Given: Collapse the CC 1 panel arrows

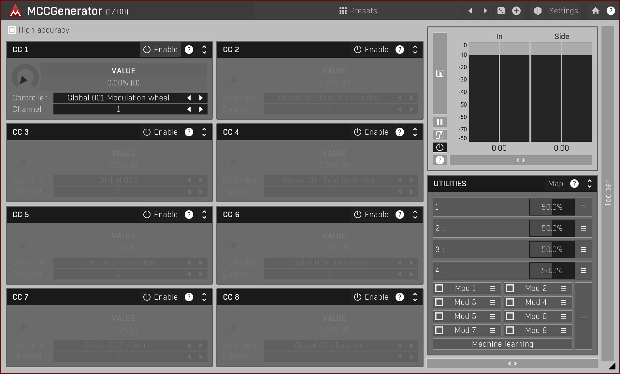Looking at the screenshot, I should point(204,50).
